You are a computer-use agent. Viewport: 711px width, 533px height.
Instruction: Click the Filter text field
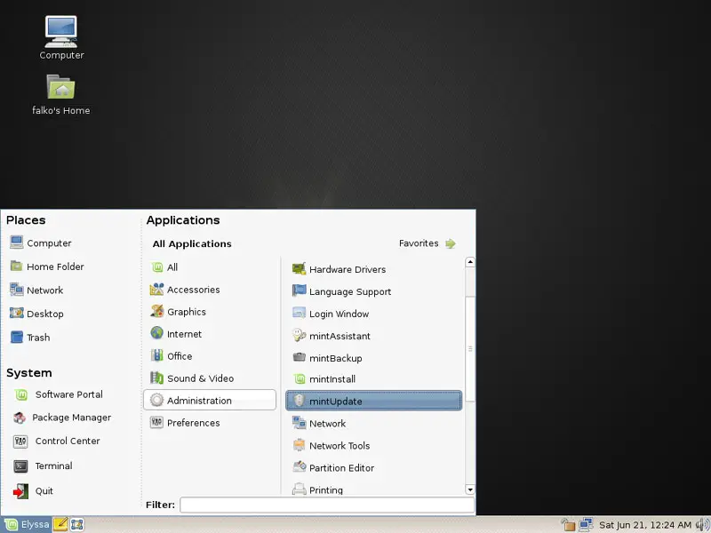click(x=327, y=505)
